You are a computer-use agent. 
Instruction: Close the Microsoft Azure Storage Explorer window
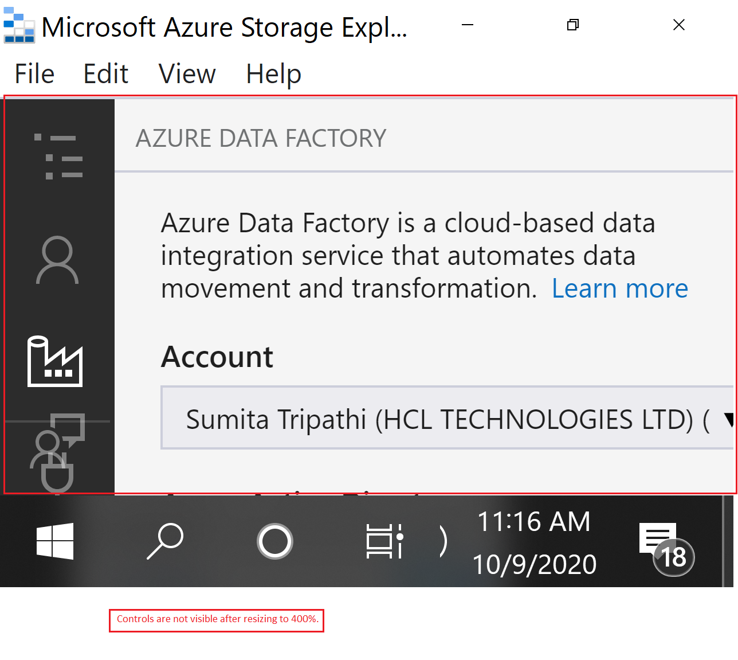tap(679, 25)
